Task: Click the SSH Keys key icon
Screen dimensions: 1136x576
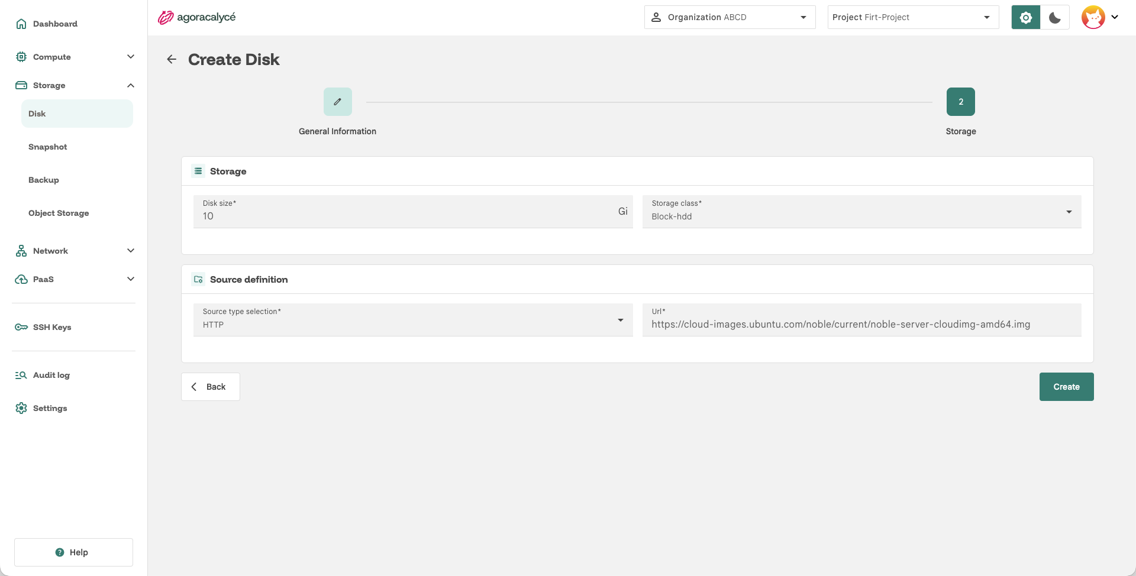Action: pyautogui.click(x=21, y=327)
